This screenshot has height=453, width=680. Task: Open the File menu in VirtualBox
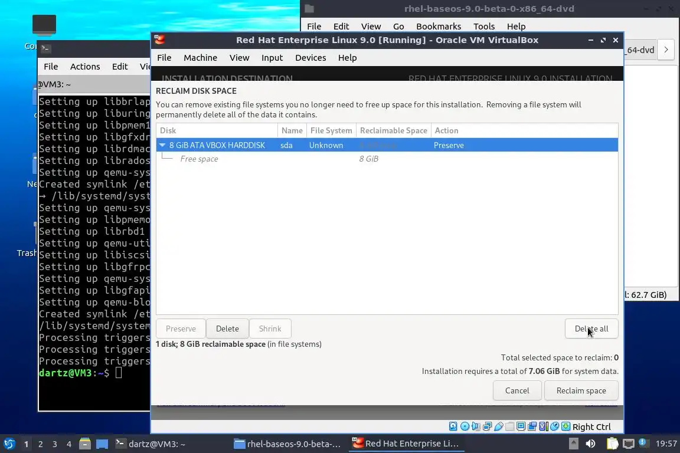pos(164,58)
